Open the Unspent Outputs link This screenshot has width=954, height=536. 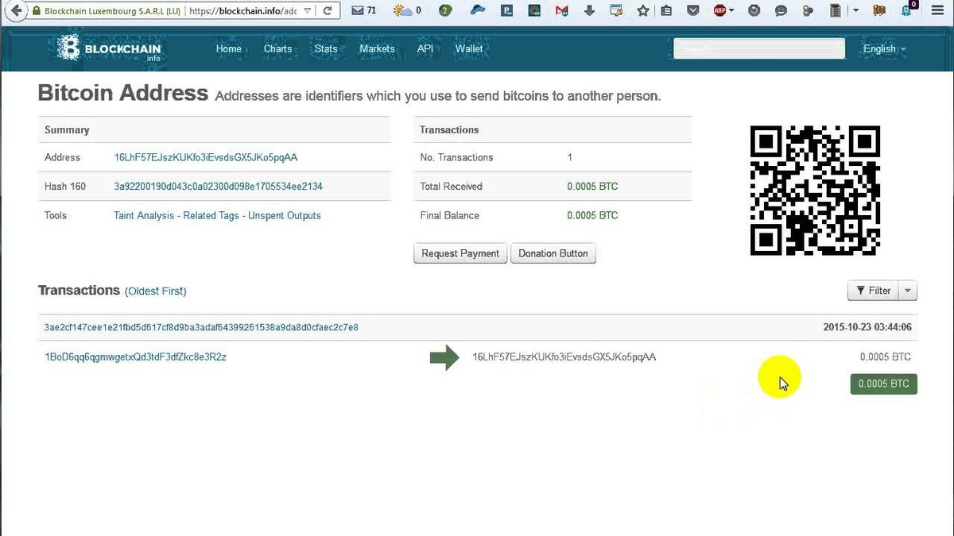[x=285, y=216]
